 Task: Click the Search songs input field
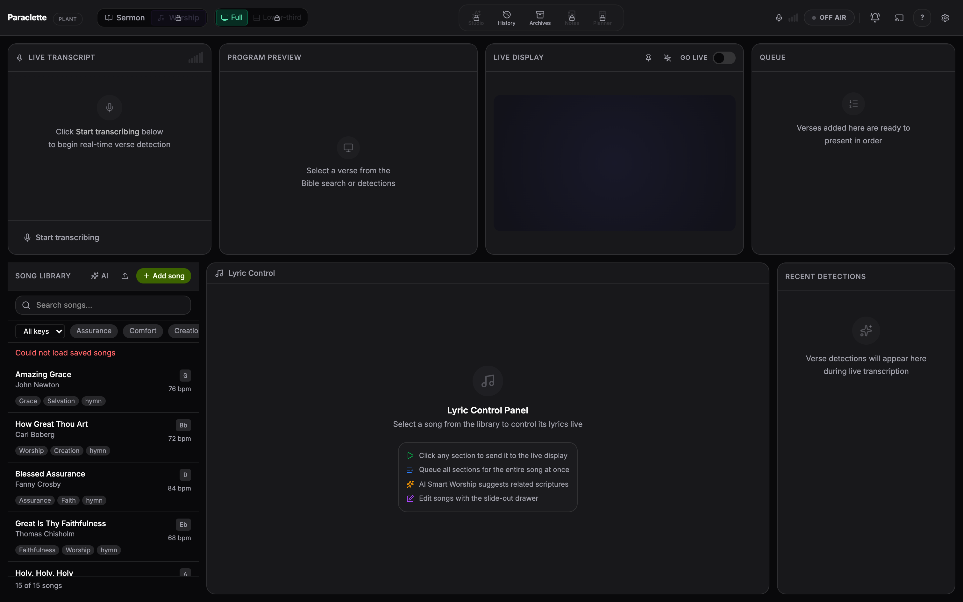[103, 305]
